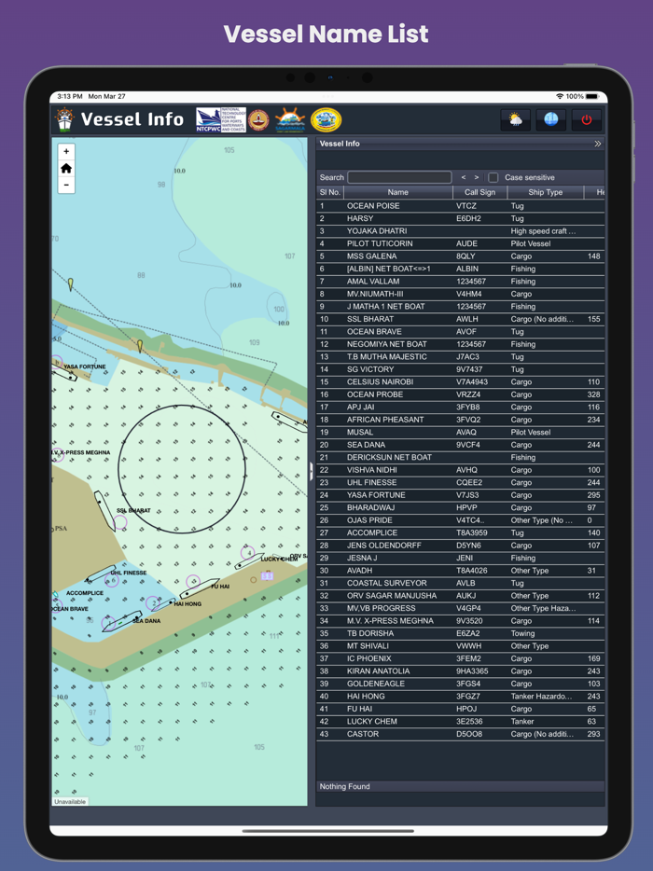Select VISHVA NIDHI row
The image size is (653, 871).
(460, 470)
